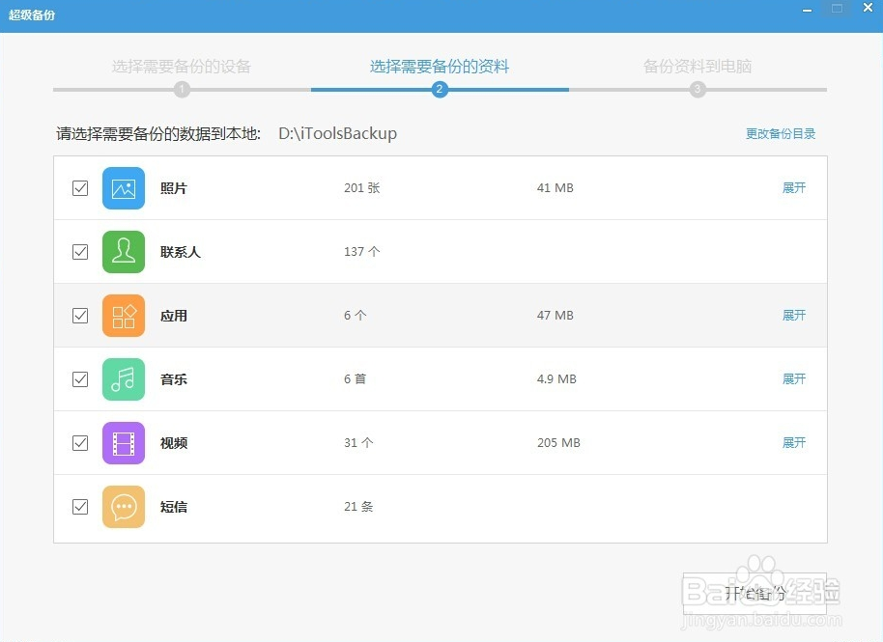Select step 3 备份资料到电脑
The width and height of the screenshot is (883, 642).
pos(698,68)
